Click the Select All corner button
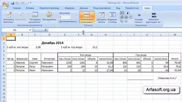 coord(4,35)
